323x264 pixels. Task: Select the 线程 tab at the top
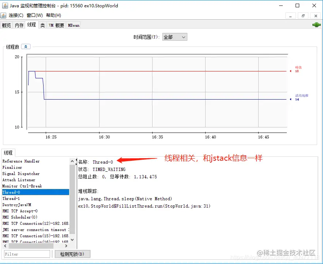pos(31,25)
